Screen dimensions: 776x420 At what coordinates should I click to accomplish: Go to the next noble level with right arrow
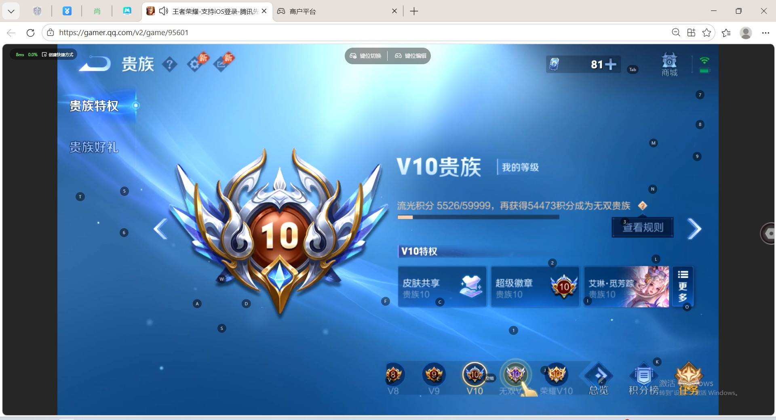(x=694, y=229)
